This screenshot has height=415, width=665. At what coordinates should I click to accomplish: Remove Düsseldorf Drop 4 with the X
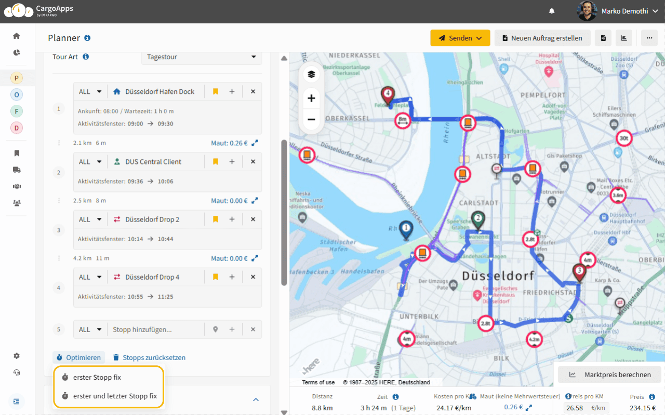252,276
